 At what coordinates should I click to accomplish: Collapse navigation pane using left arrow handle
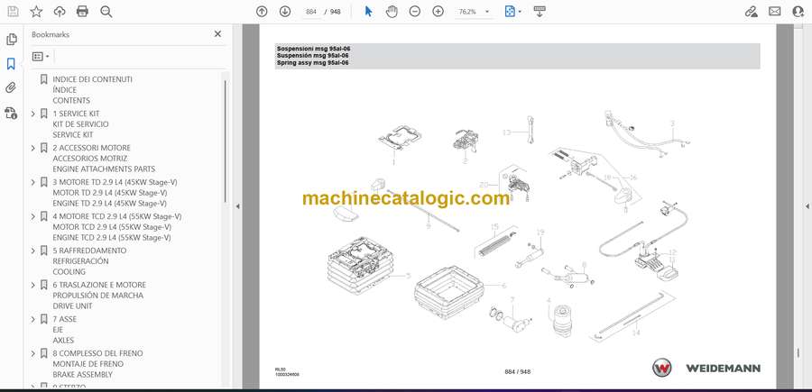(237, 206)
